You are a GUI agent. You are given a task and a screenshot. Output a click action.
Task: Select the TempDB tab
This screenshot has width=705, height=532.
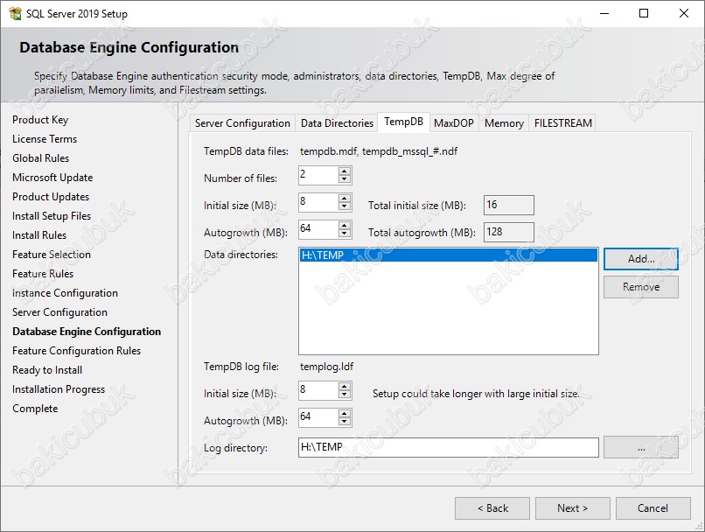click(x=403, y=122)
